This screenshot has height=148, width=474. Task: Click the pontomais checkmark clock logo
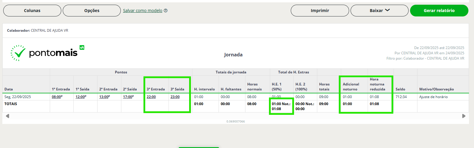tap(18, 53)
